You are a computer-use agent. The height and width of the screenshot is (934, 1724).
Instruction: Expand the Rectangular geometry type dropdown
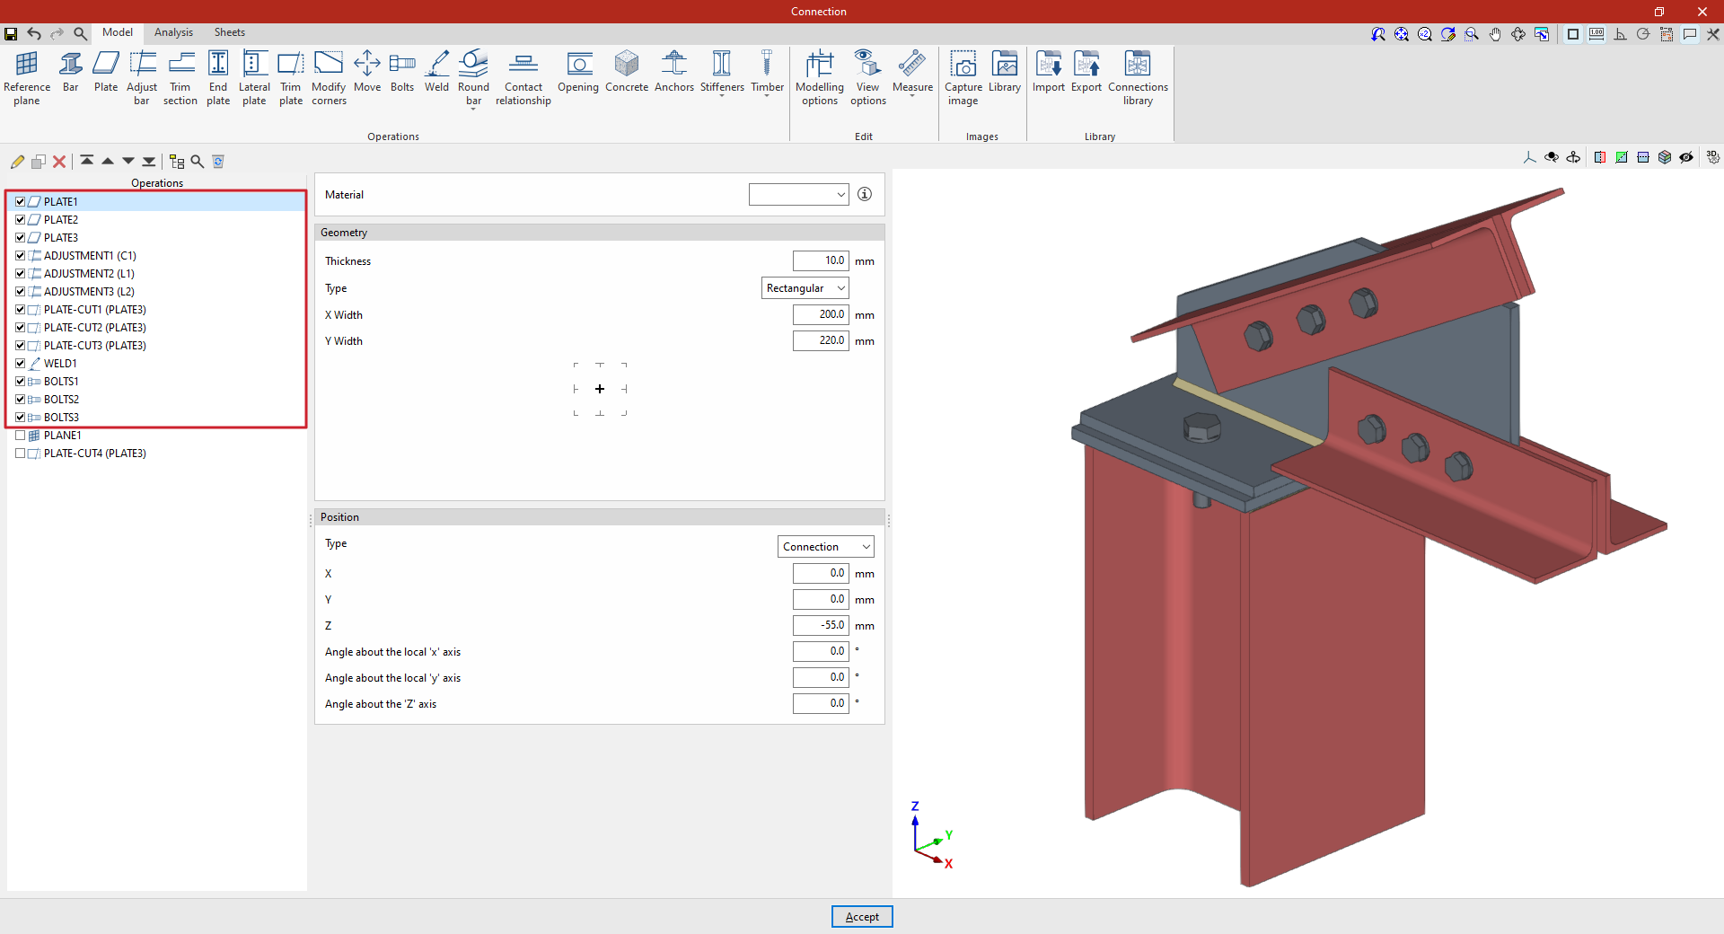(805, 288)
